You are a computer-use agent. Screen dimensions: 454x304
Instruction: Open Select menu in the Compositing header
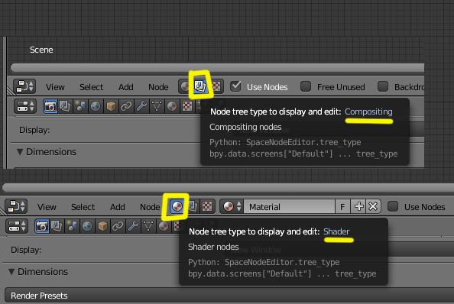(x=91, y=87)
